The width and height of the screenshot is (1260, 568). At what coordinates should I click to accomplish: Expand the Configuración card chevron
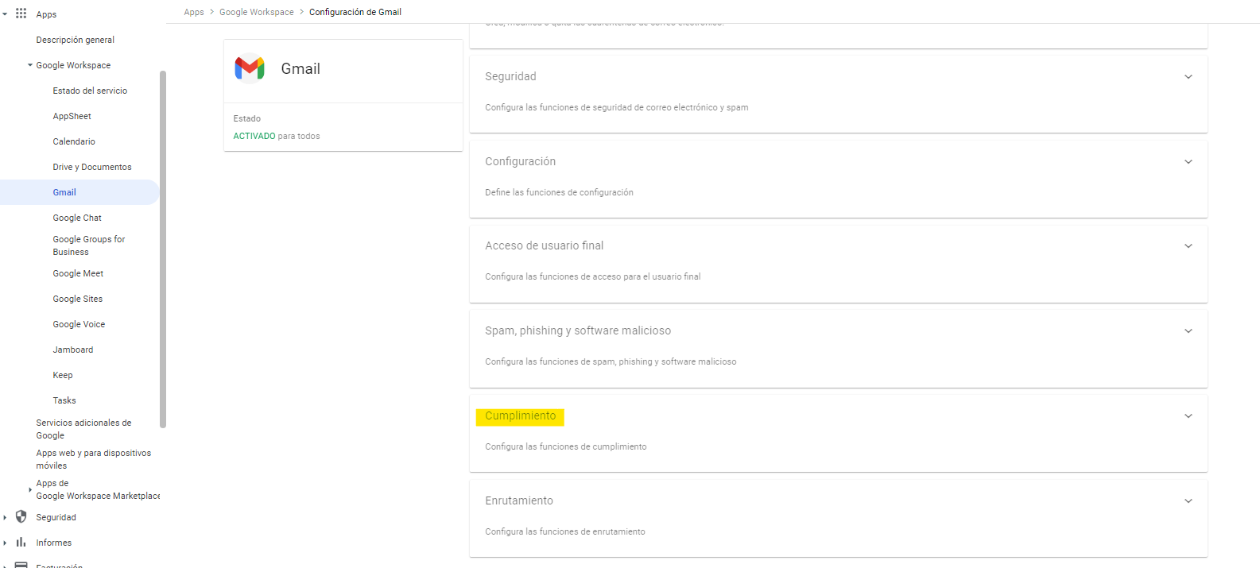click(x=1188, y=162)
